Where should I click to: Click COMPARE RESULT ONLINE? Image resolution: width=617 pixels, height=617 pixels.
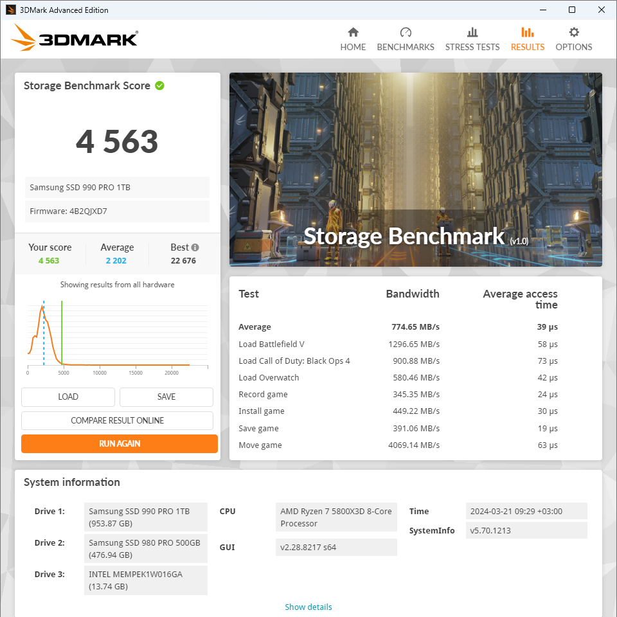click(x=117, y=420)
